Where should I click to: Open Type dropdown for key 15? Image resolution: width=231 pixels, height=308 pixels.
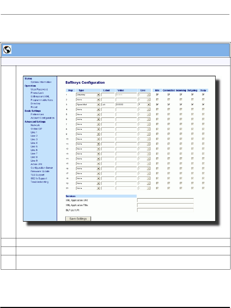point(88,163)
